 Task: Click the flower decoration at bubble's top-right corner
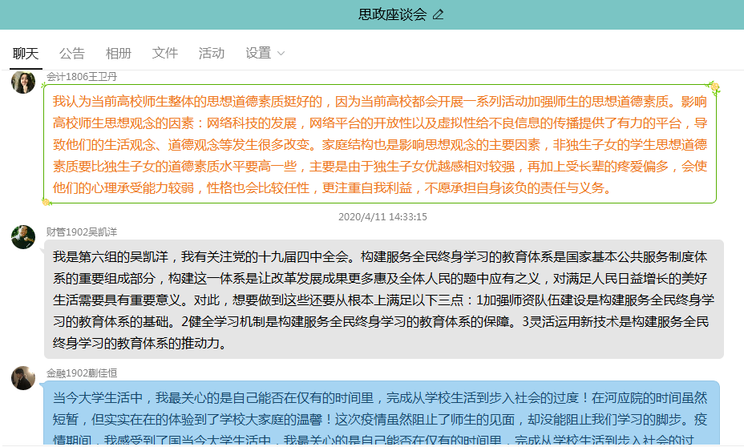tap(714, 87)
